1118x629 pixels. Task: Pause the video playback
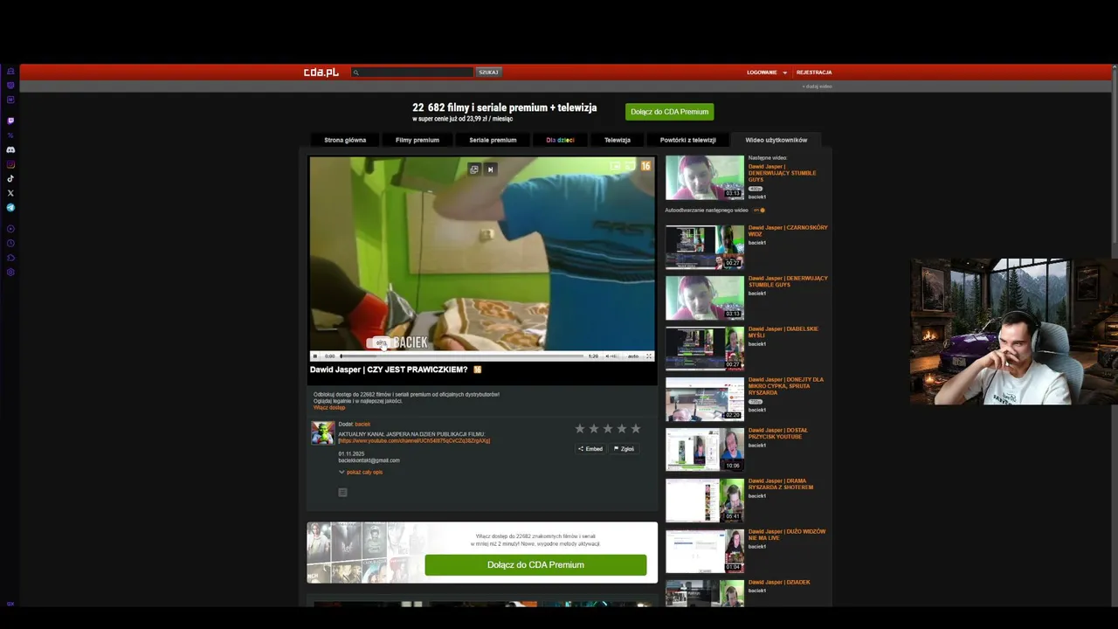pyautogui.click(x=315, y=356)
